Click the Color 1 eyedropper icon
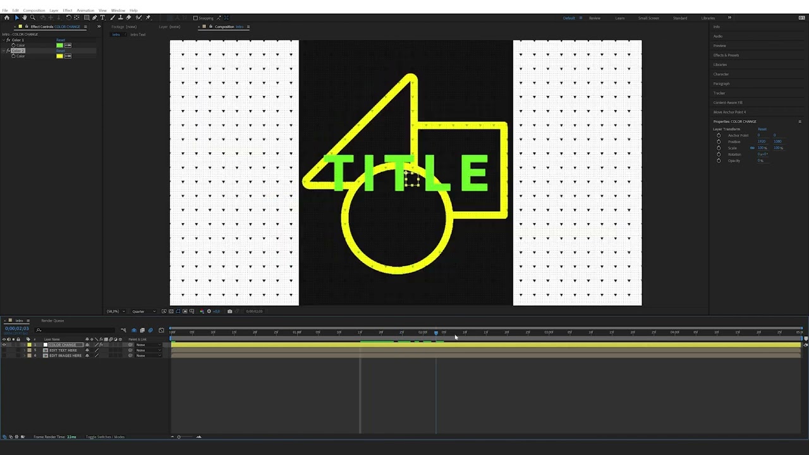The width and height of the screenshot is (809, 455). point(68,45)
